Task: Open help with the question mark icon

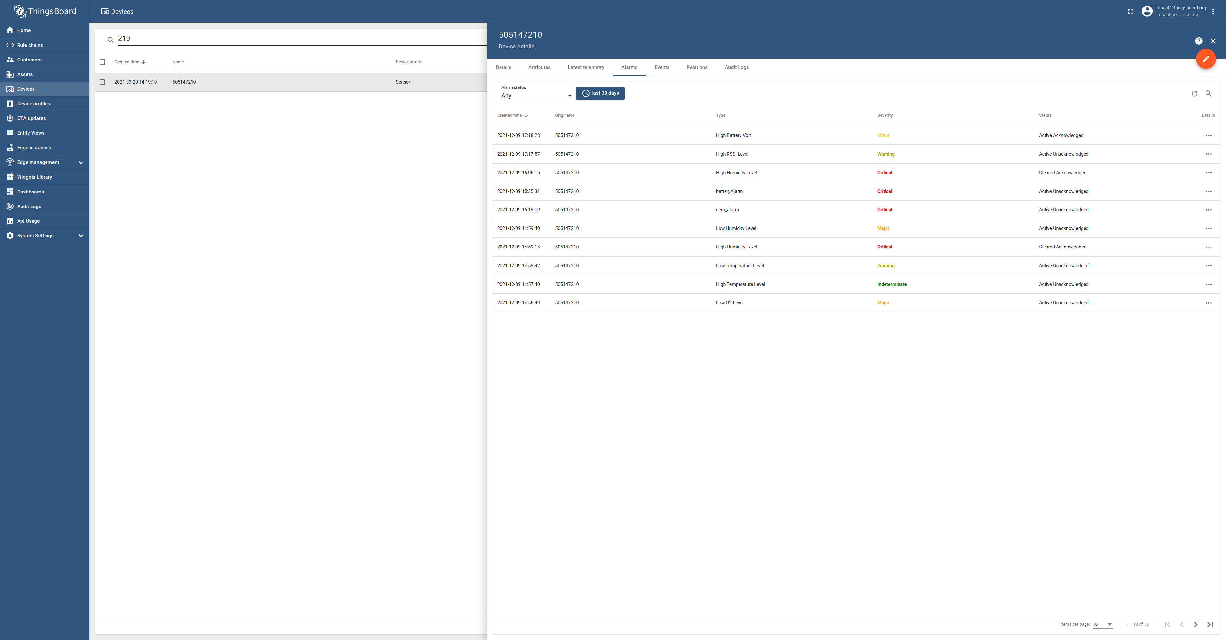Action: point(1198,41)
